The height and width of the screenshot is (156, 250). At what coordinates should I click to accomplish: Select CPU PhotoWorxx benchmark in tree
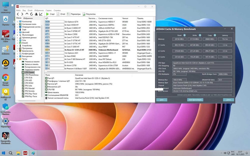click(30, 75)
